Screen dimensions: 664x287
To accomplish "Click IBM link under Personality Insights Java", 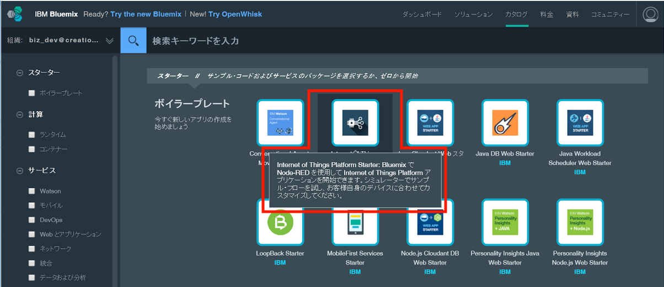I will (505, 272).
